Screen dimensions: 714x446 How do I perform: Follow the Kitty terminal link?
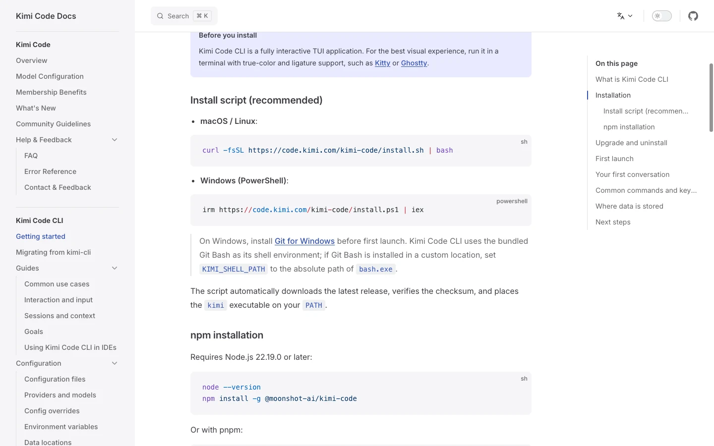(x=382, y=63)
